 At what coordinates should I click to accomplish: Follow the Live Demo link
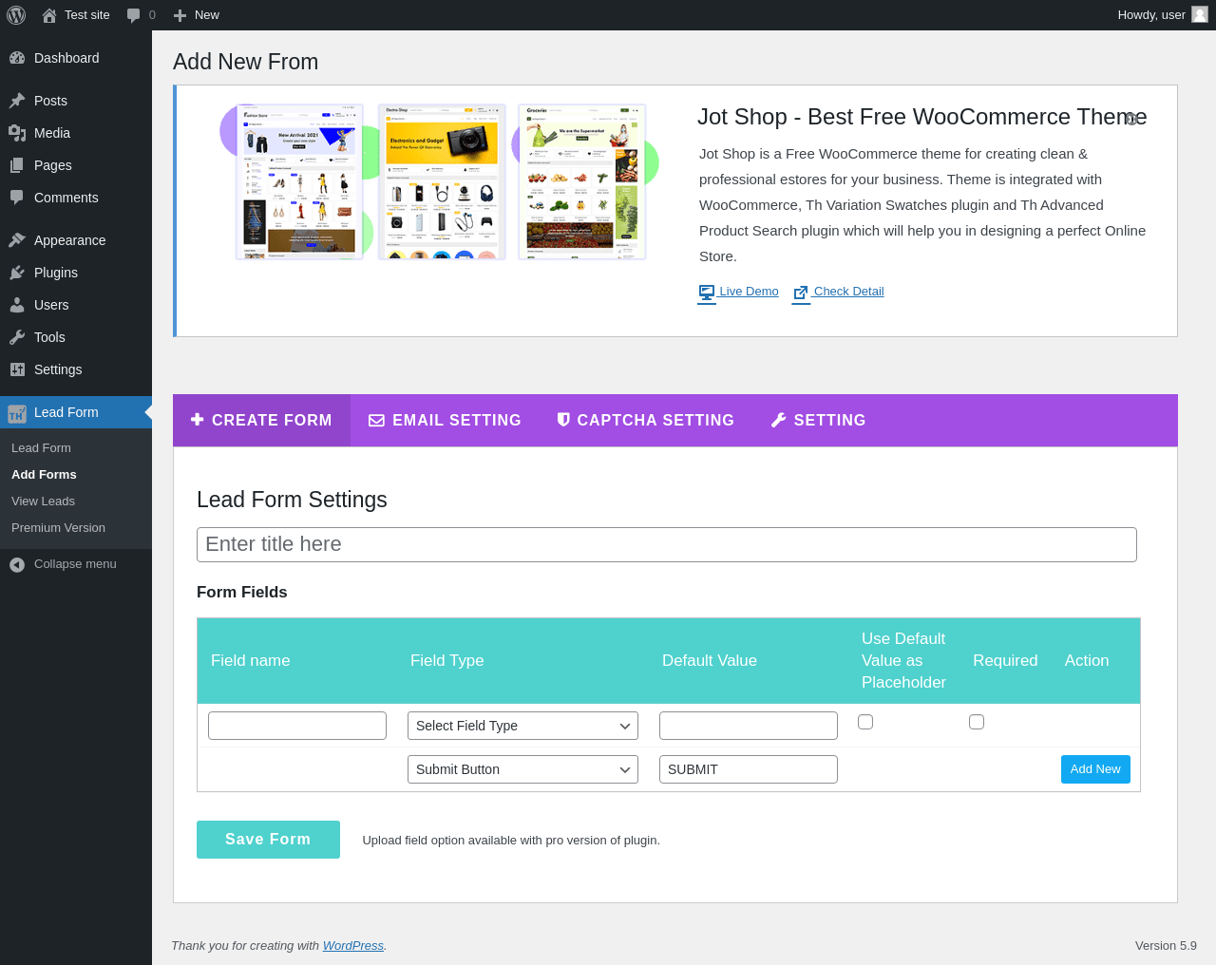point(749,292)
